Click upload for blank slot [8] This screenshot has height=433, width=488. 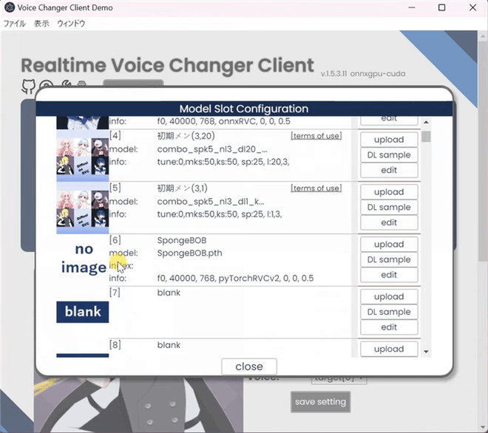coord(389,349)
